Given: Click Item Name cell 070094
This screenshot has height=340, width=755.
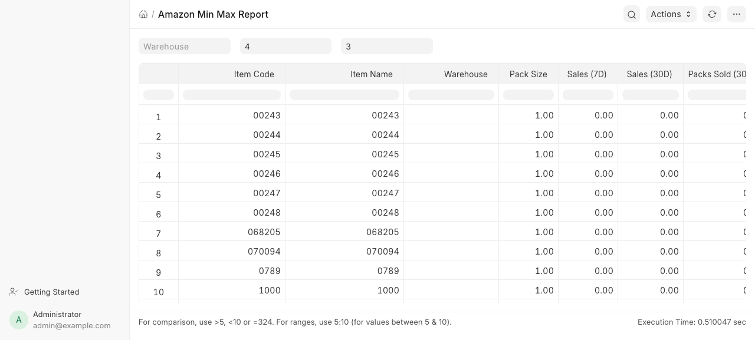Looking at the screenshot, I should (344, 251).
